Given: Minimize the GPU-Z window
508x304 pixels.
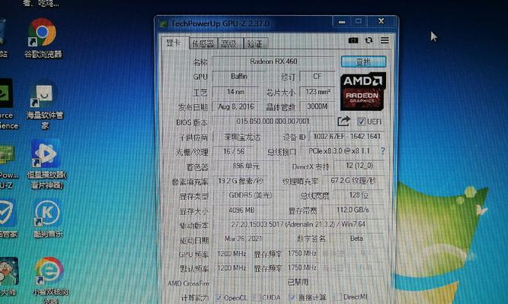Looking at the screenshot, I should coord(342,22).
